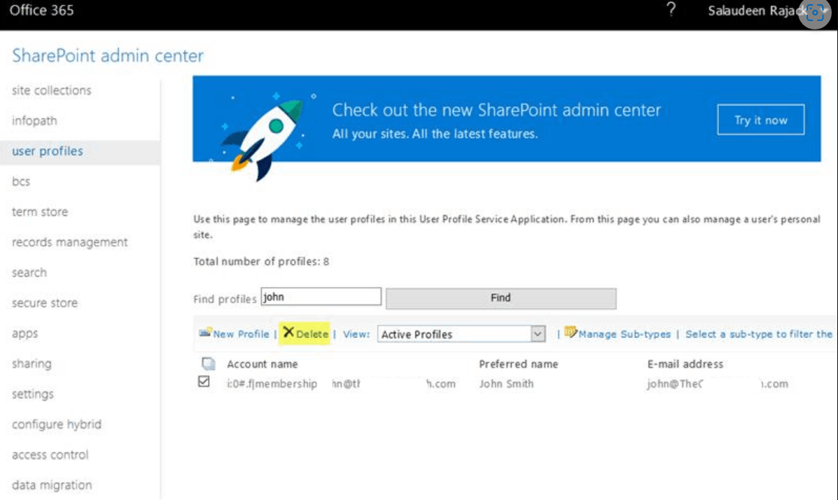Open the Active Profiles view dropdown
Screen dimensions: 838x500
[x=461, y=334]
